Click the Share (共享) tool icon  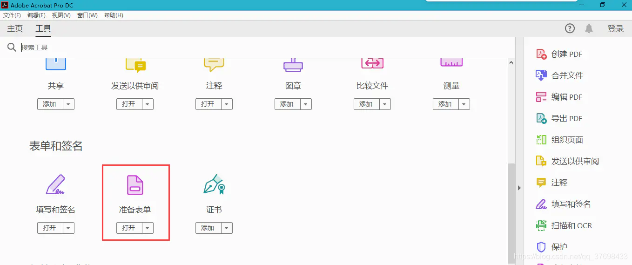(55, 64)
